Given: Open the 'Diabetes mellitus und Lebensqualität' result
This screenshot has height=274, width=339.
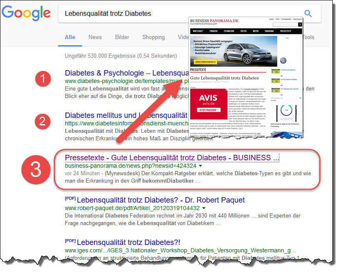Looking at the screenshot, I should (126, 115).
